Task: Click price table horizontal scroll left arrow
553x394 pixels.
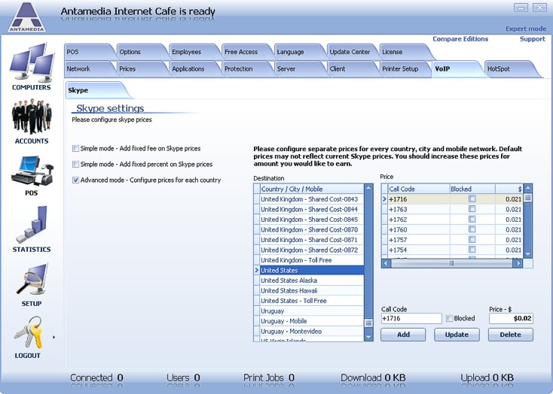Action: [386, 263]
